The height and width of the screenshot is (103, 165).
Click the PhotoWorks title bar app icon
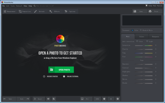click(2, 2)
